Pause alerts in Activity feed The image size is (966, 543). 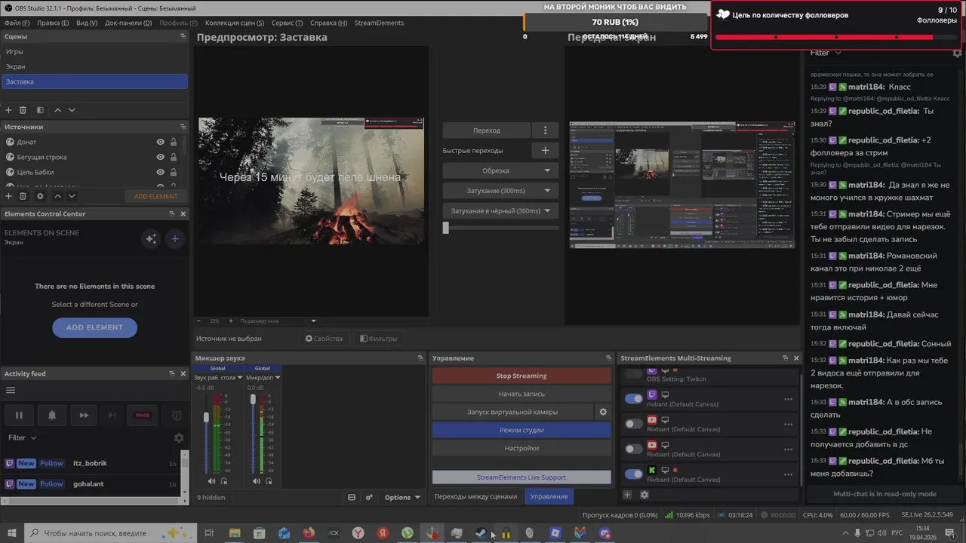[x=19, y=415]
